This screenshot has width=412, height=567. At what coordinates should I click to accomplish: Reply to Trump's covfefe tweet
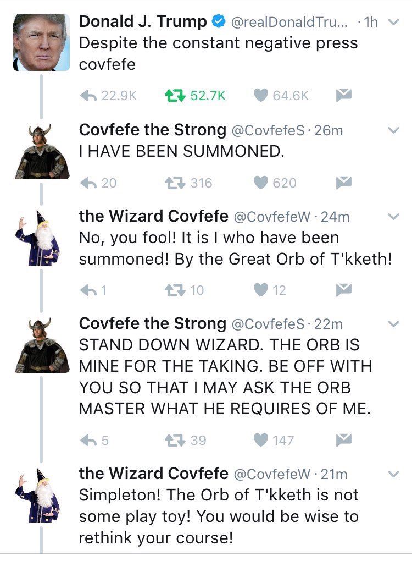[90, 95]
